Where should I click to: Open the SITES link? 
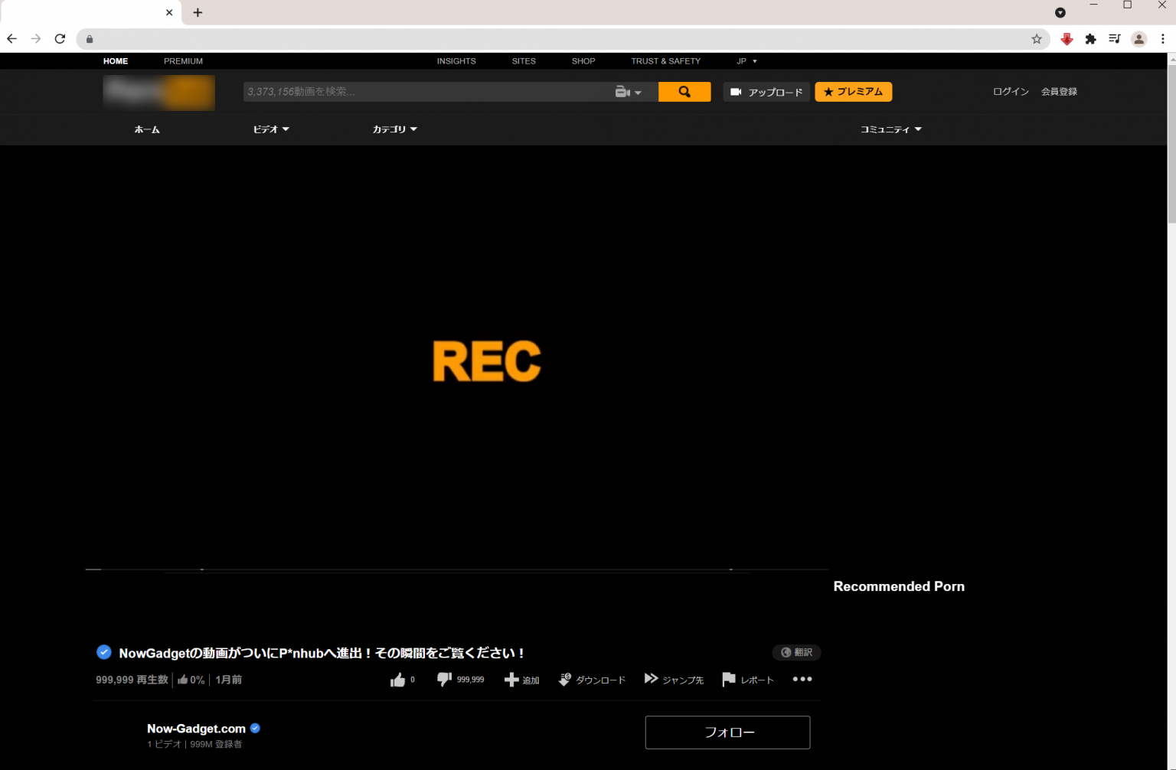[x=524, y=61]
